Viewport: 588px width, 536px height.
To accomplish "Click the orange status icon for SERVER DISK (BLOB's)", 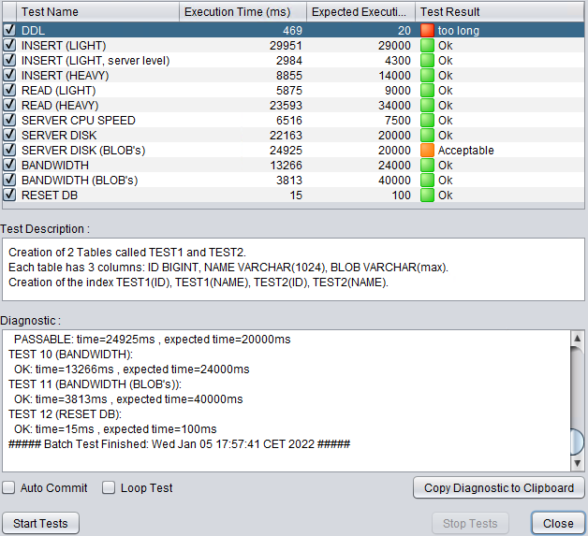I will (427, 150).
